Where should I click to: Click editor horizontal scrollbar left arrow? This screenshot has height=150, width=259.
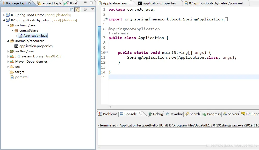point(110,107)
